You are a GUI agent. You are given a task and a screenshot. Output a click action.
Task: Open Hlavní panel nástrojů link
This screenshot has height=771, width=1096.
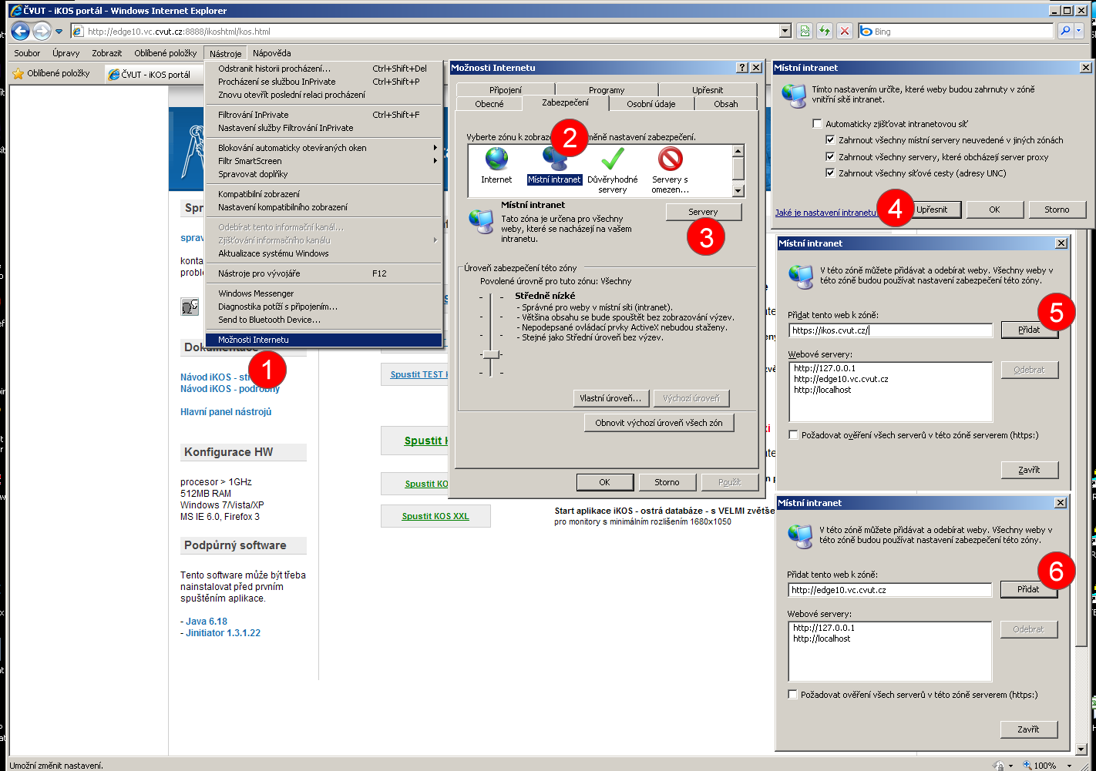226,412
